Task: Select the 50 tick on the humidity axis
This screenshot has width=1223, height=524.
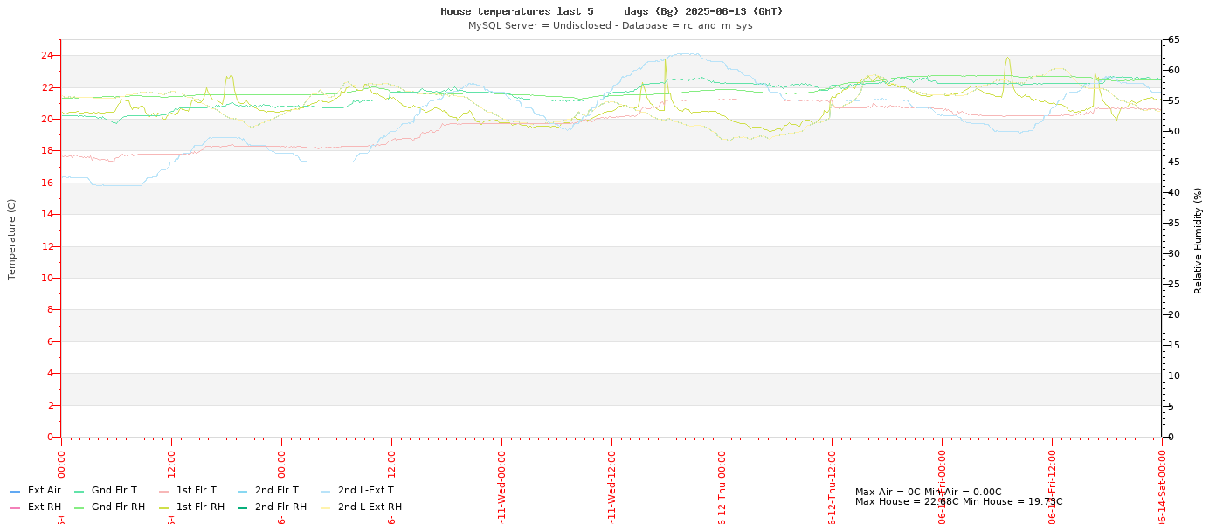Action: pyautogui.click(x=1174, y=132)
